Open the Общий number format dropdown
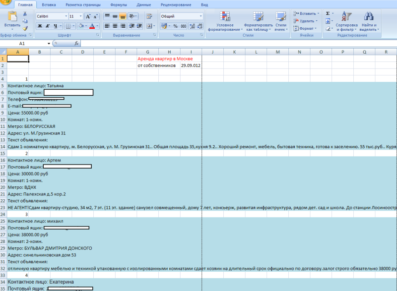Screen dimensions: 397x291 click(201, 16)
